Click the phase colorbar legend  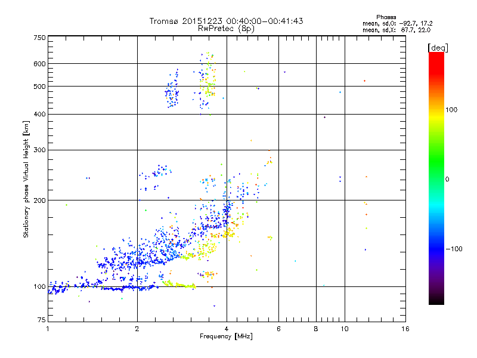point(436,178)
